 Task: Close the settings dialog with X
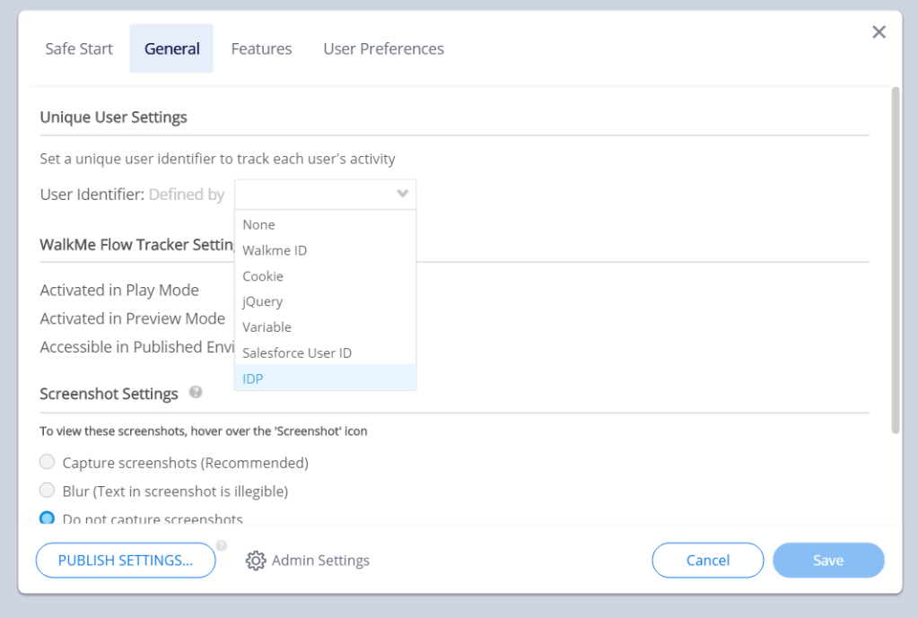coord(879,32)
